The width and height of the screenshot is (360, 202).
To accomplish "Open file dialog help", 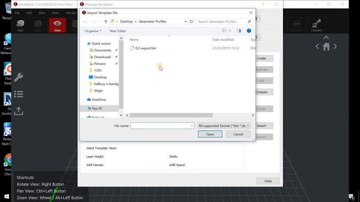I will (249, 31).
